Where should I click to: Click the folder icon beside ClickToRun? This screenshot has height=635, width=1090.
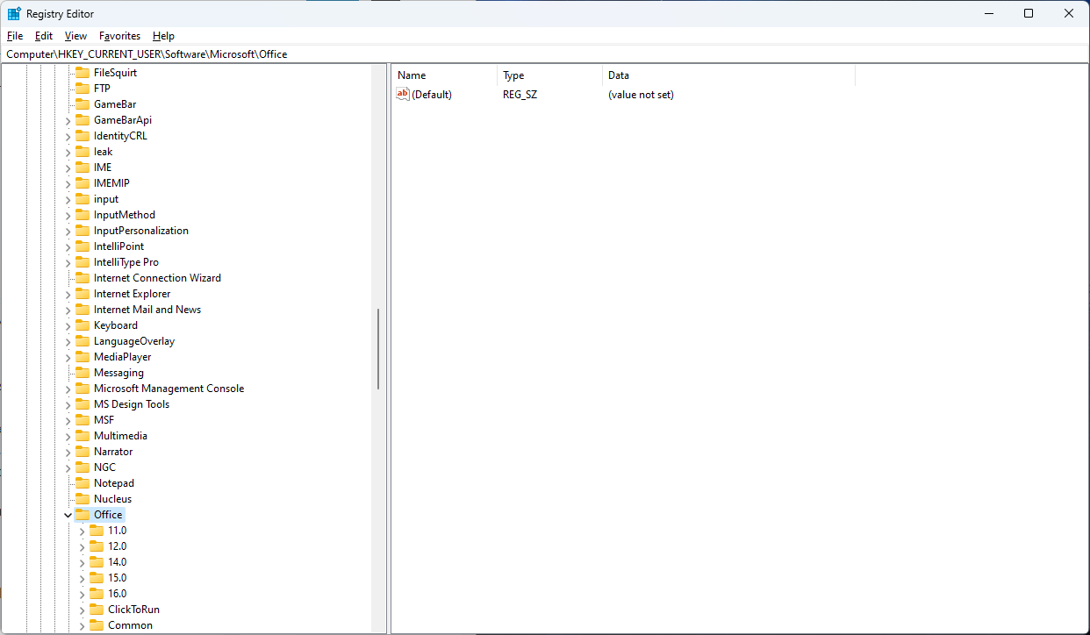[97, 610]
